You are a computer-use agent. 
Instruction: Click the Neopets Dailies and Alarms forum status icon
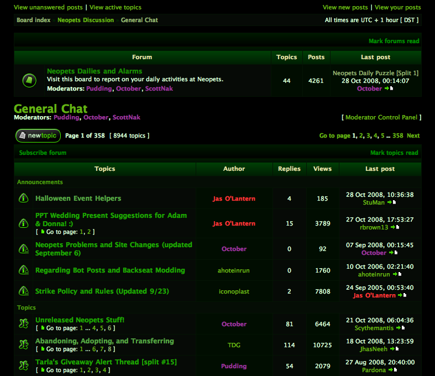coord(29,81)
